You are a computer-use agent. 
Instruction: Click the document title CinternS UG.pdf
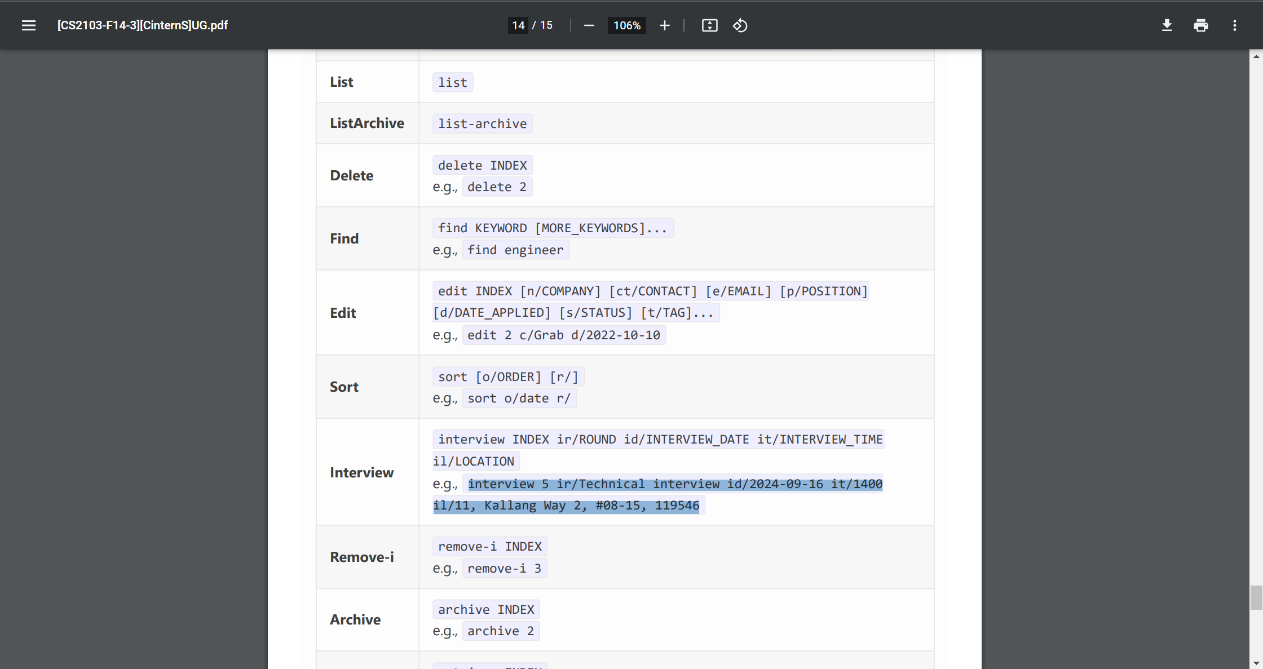(x=142, y=25)
